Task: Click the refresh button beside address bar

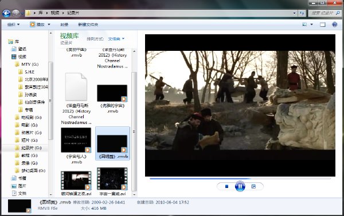Action: point(302,13)
